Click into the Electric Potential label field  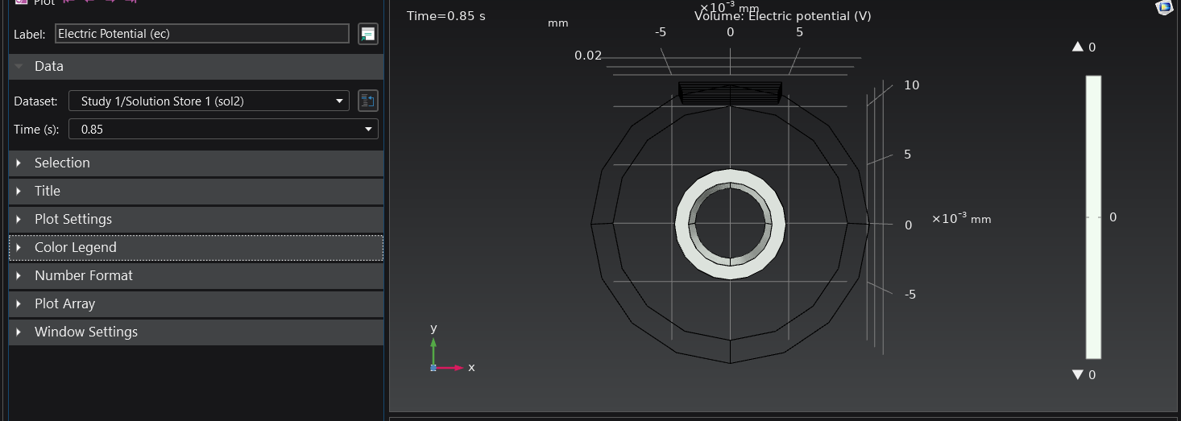pyautogui.click(x=201, y=34)
